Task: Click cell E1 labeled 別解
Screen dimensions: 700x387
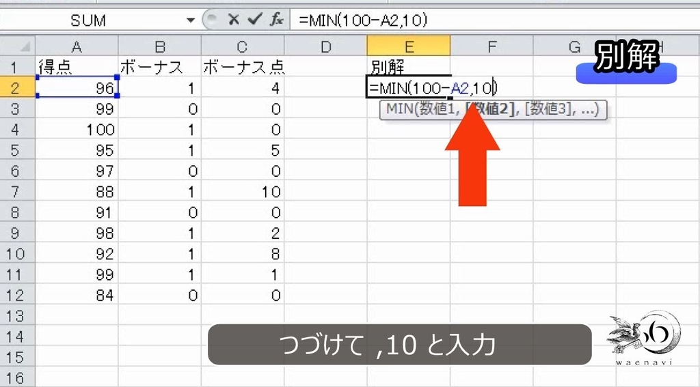Action: [x=409, y=68]
